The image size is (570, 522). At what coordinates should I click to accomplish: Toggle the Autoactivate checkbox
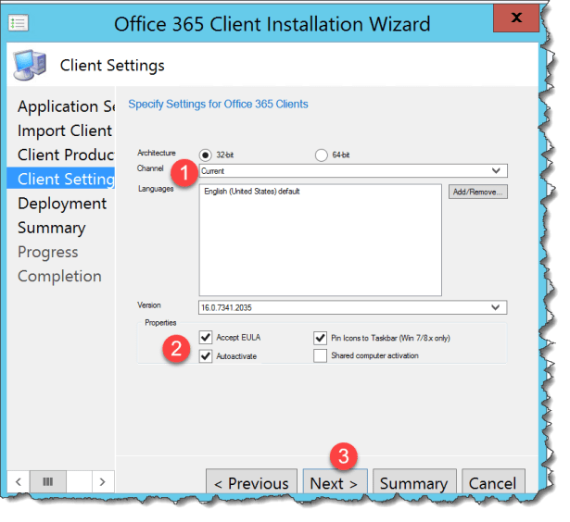click(206, 356)
